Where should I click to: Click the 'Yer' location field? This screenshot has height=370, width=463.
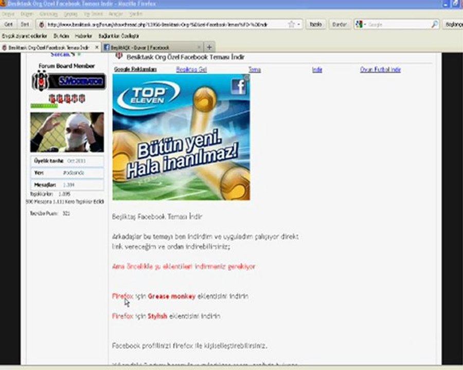tap(67, 173)
